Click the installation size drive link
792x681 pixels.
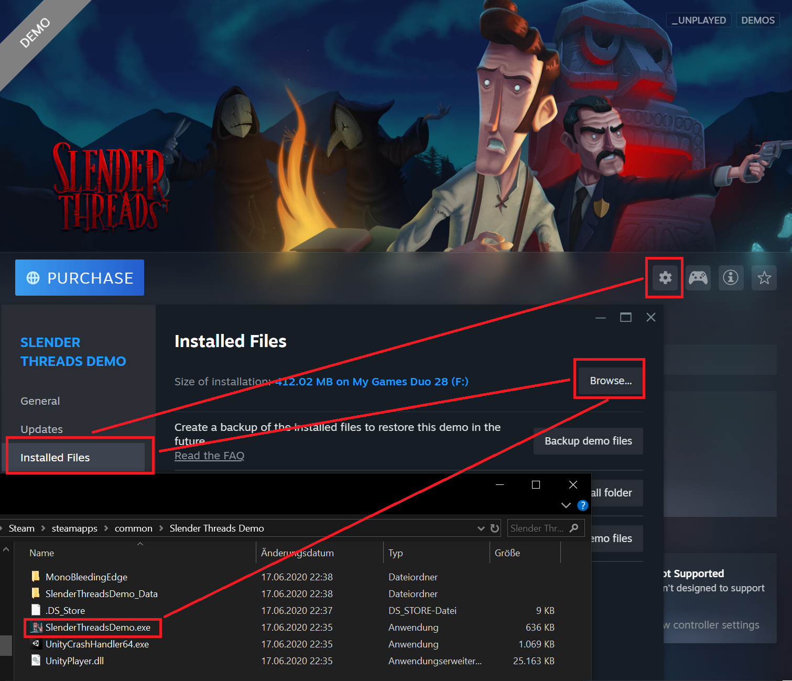[x=372, y=382]
